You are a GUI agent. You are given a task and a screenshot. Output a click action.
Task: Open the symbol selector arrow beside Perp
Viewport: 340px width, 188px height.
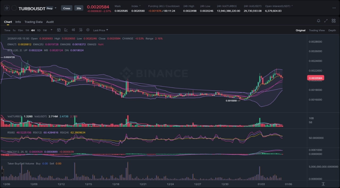pyautogui.click(x=56, y=8)
